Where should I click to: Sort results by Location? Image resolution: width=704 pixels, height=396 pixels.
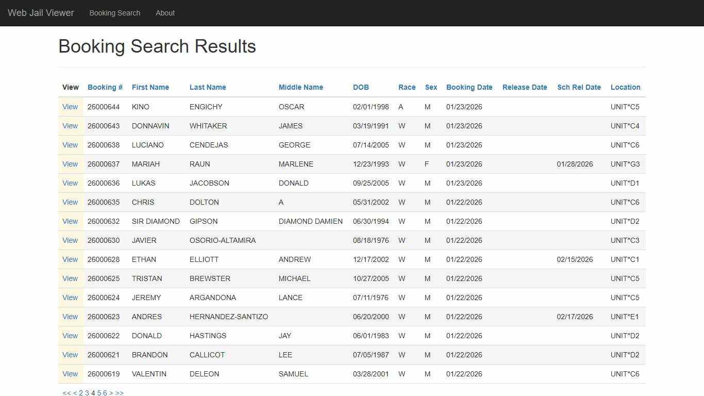point(625,87)
